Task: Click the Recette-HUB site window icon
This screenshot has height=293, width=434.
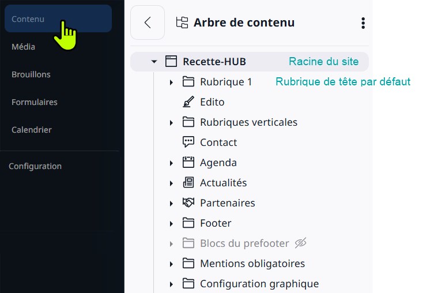Action: click(x=171, y=61)
